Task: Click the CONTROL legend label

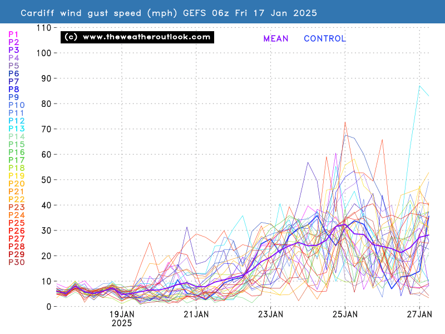Action: (325, 38)
